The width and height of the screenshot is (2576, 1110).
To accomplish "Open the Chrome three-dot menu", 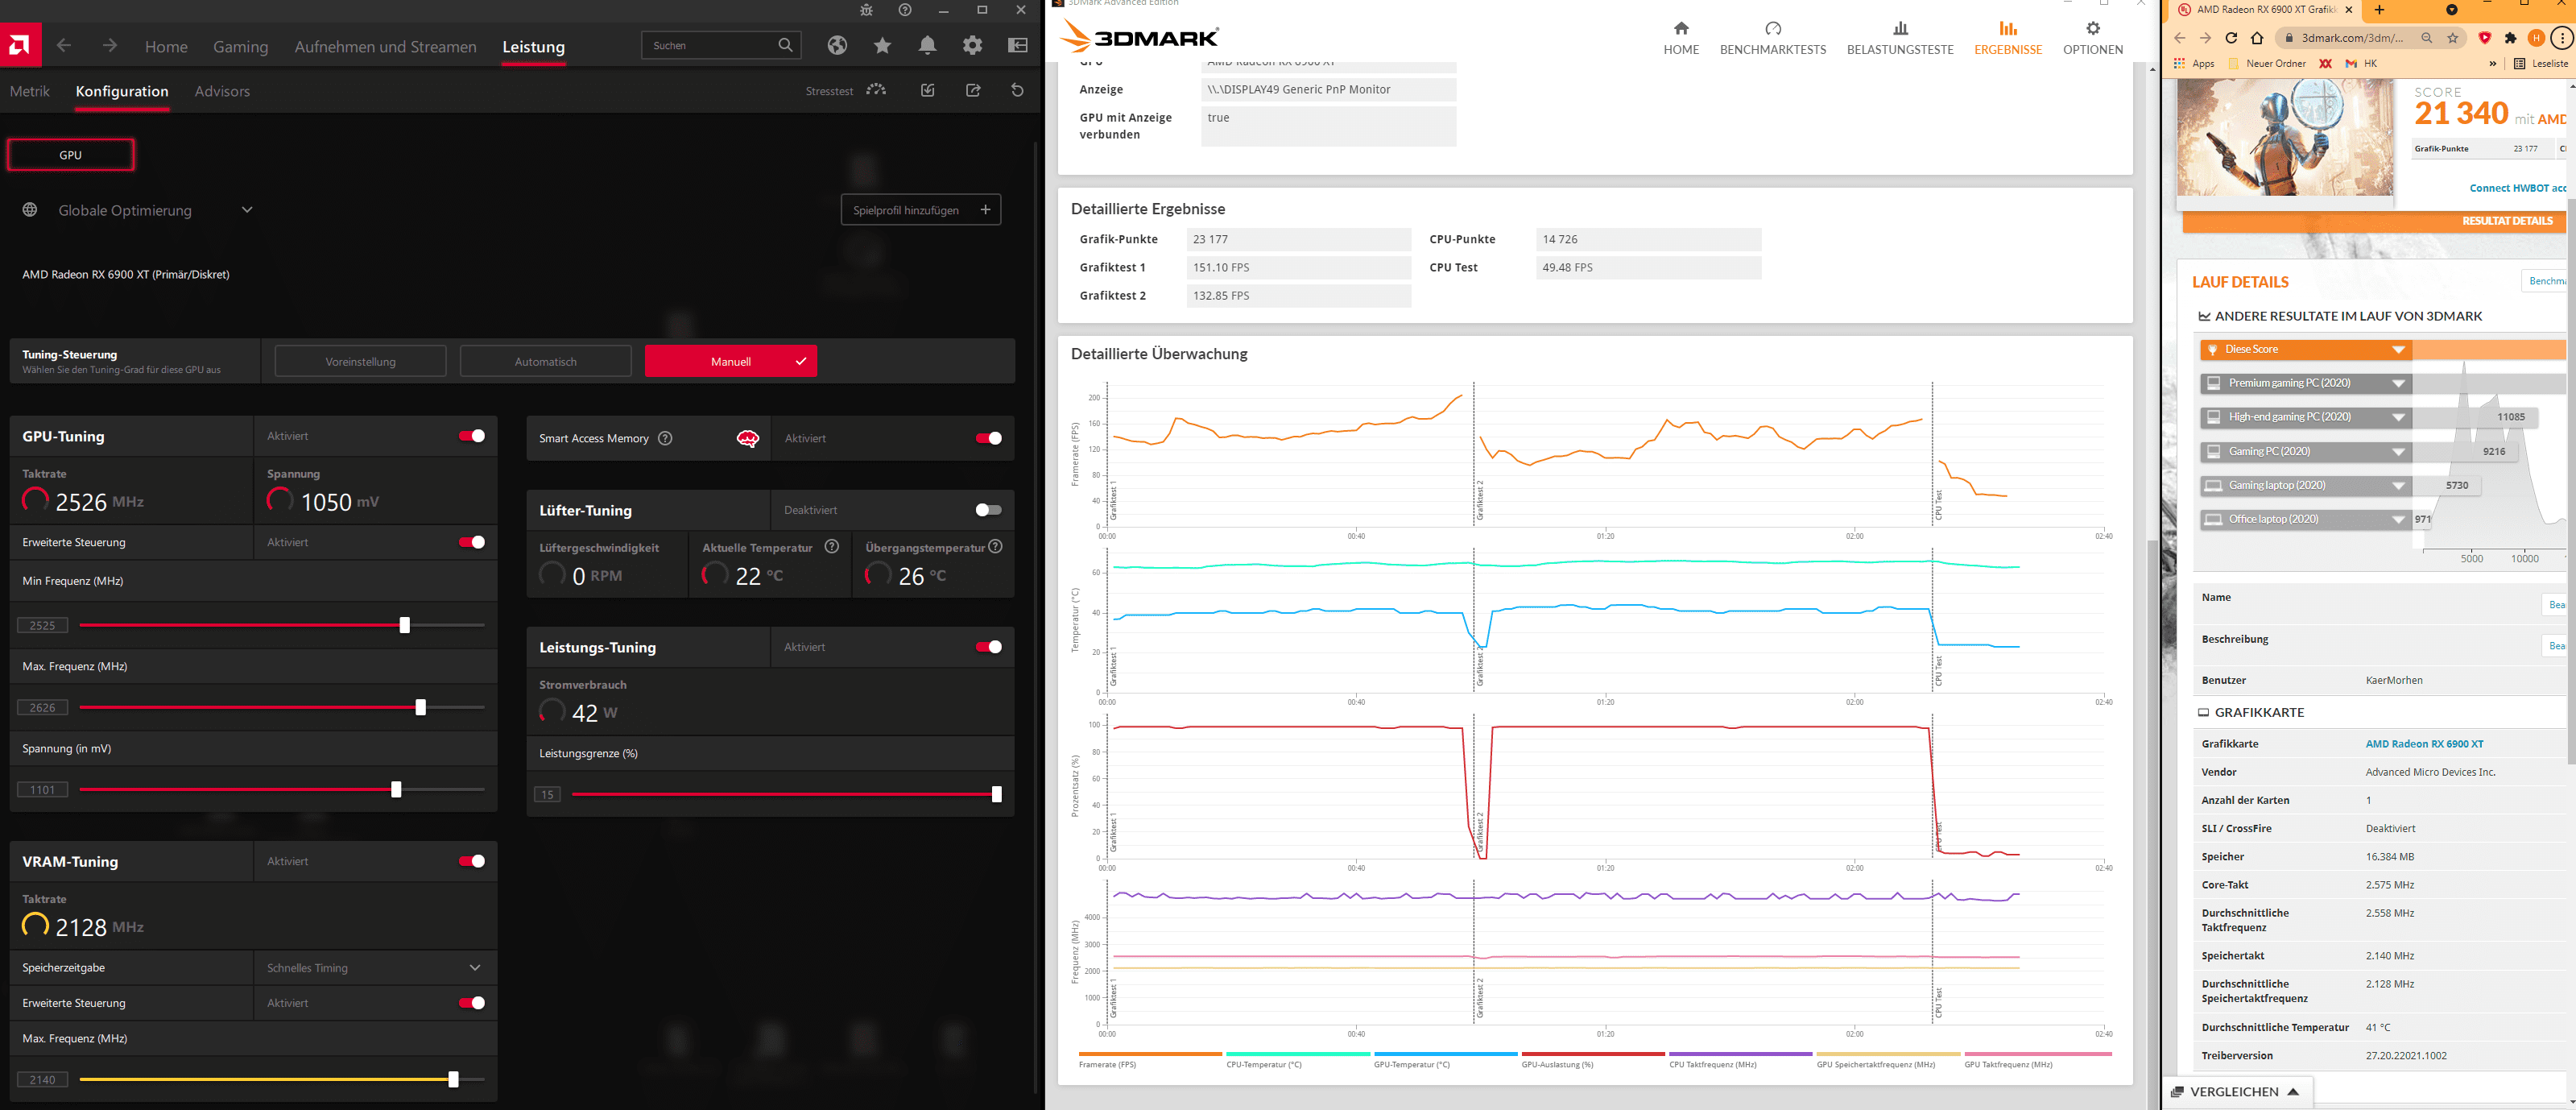I will (x=2562, y=38).
